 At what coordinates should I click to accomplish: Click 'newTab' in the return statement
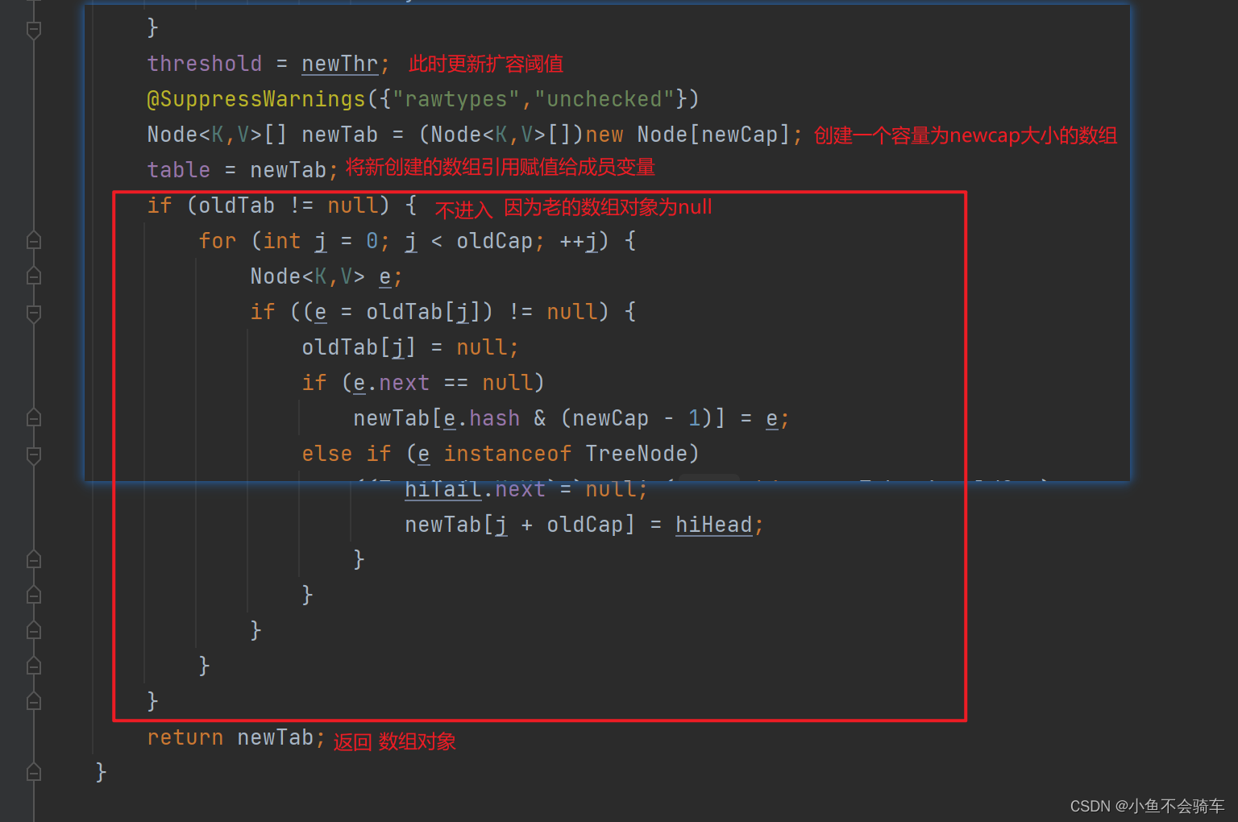pyautogui.click(x=276, y=737)
